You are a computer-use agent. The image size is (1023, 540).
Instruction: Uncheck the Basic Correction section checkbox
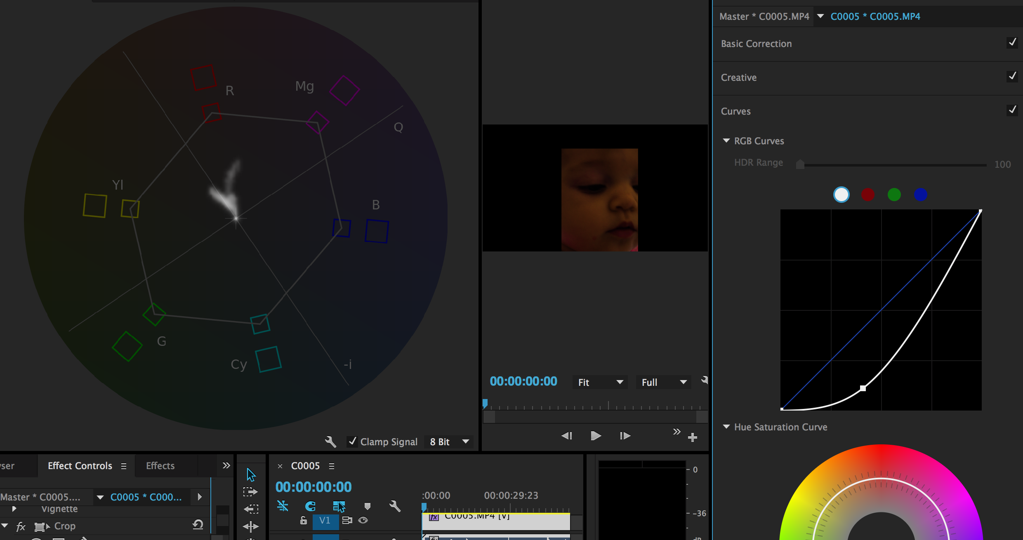pos(1012,43)
